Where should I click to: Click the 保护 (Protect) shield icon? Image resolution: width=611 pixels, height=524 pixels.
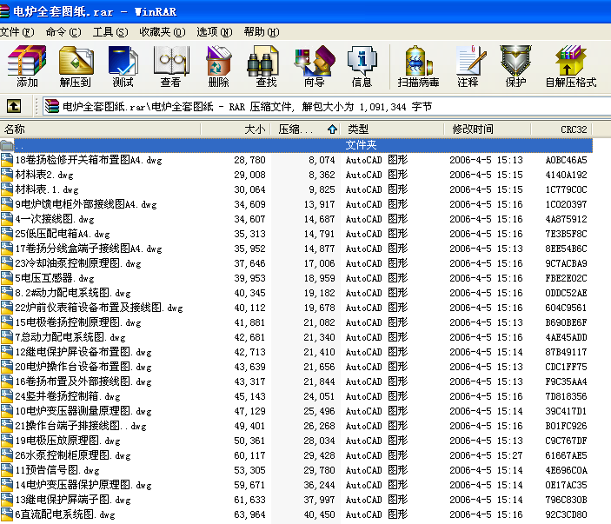tap(515, 66)
